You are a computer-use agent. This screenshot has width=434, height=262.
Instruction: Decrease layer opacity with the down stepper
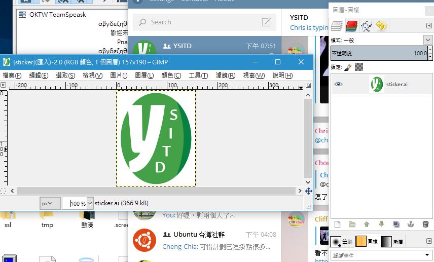[x=430, y=56]
